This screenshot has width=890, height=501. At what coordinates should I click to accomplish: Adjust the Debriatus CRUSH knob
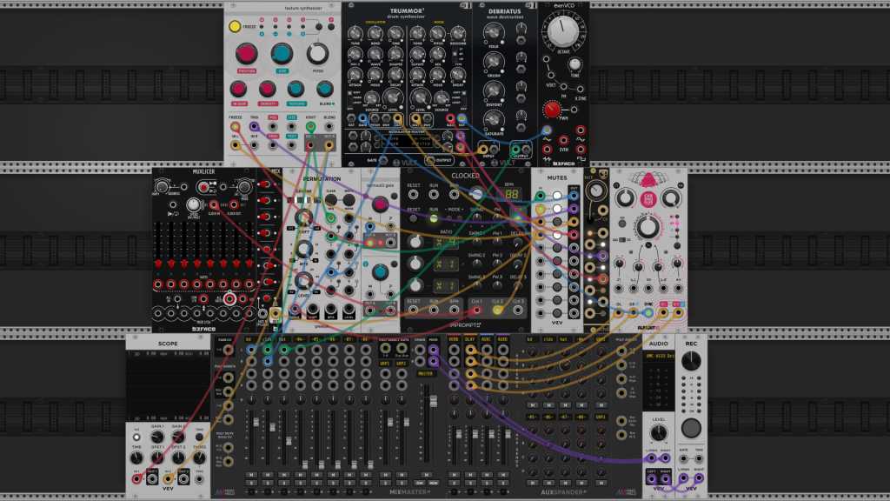494,62
